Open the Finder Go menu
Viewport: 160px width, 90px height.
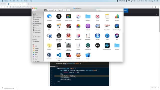(x=21, y=1)
